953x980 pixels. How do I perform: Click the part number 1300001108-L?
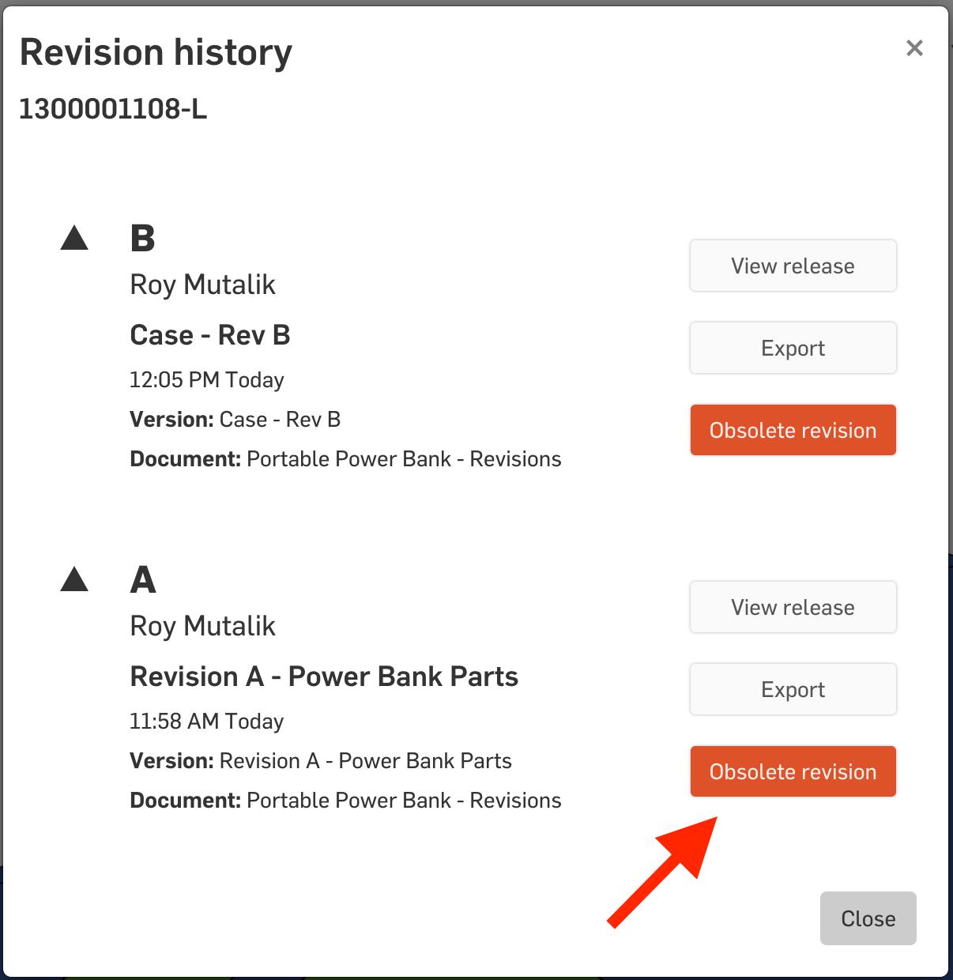113,109
